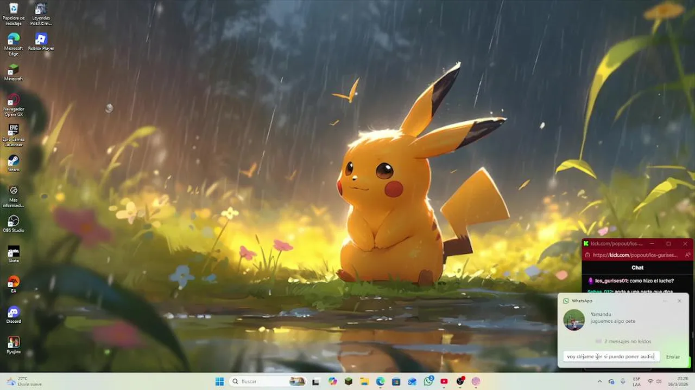Select the Ryujinx desktop icon

[x=14, y=345]
